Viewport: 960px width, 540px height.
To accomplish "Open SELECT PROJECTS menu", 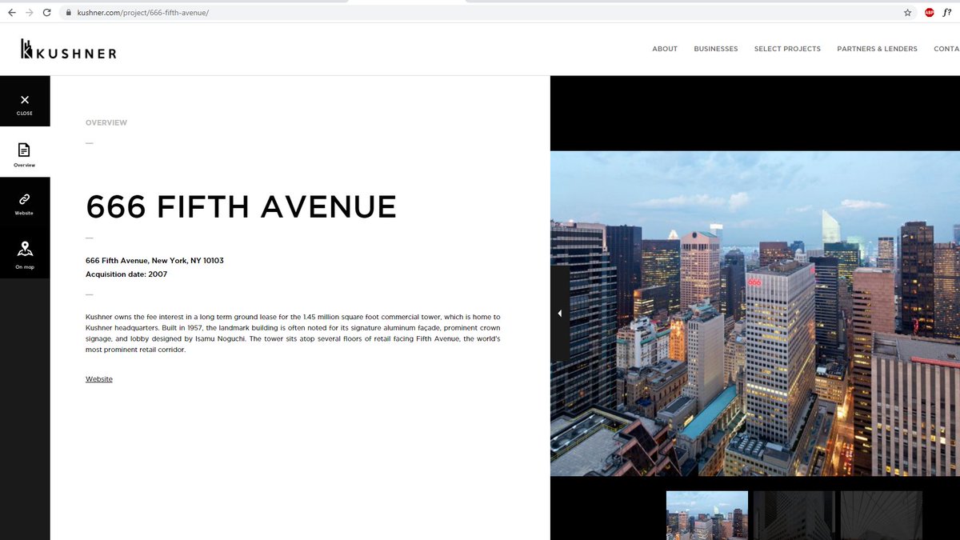I will (x=787, y=49).
